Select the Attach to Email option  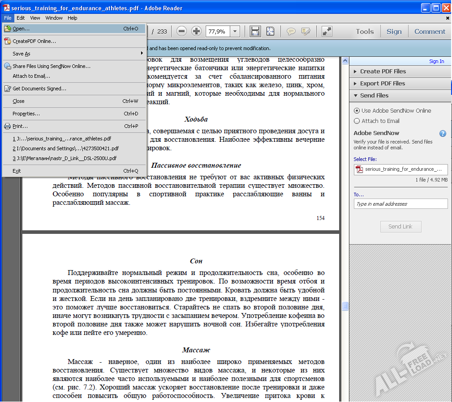357,121
